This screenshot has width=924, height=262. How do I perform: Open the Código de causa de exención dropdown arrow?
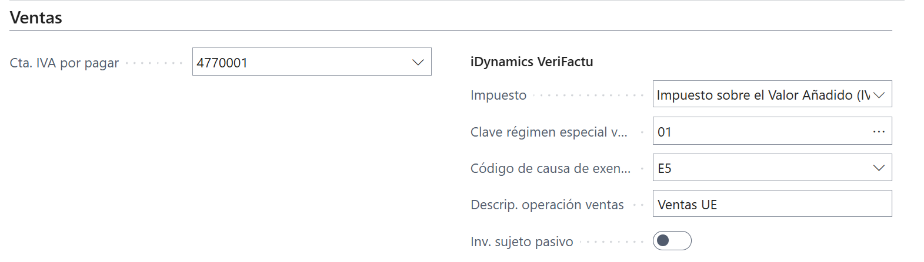(879, 168)
